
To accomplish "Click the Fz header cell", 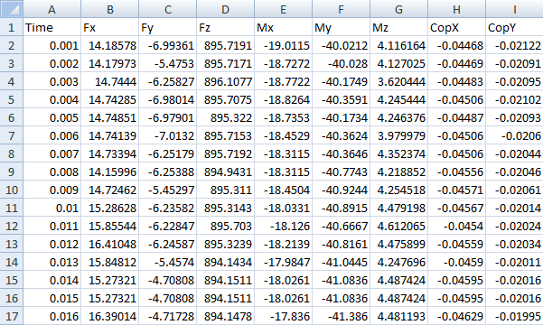I will [x=226, y=27].
